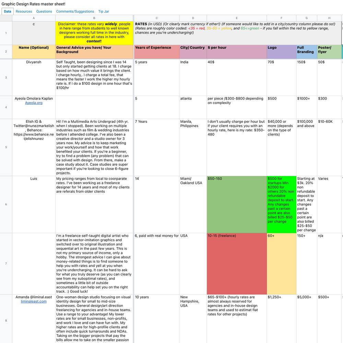This screenshot has width=343, height=343.
Task: Click the 'Varies' poster cell
Action: coord(329,204)
